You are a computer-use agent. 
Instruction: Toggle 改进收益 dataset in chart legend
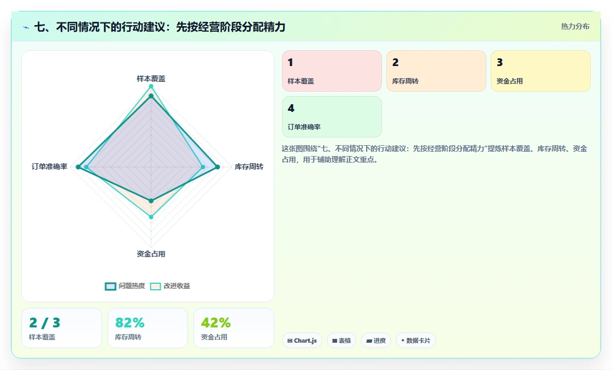(170, 286)
